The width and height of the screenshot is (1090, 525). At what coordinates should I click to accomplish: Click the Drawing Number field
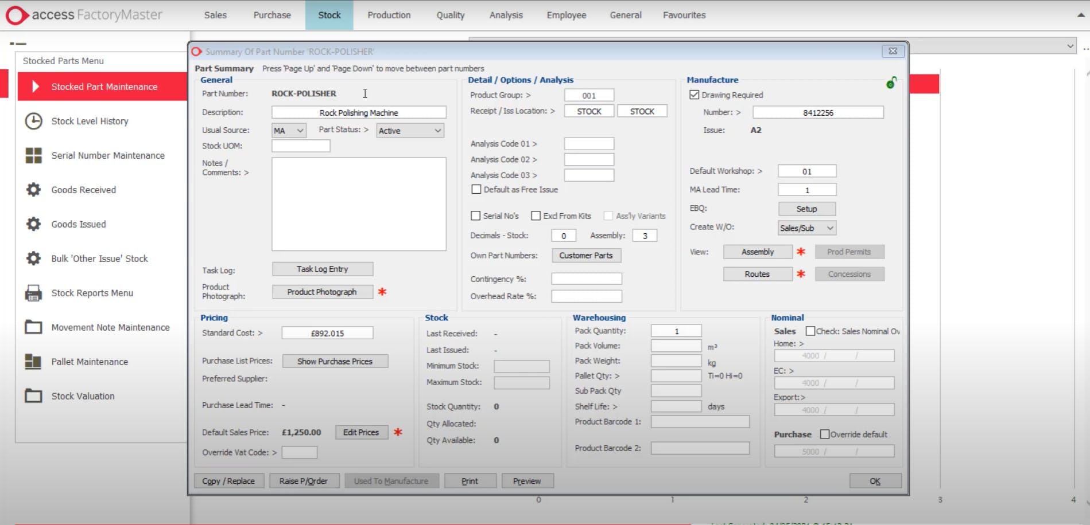(x=818, y=112)
